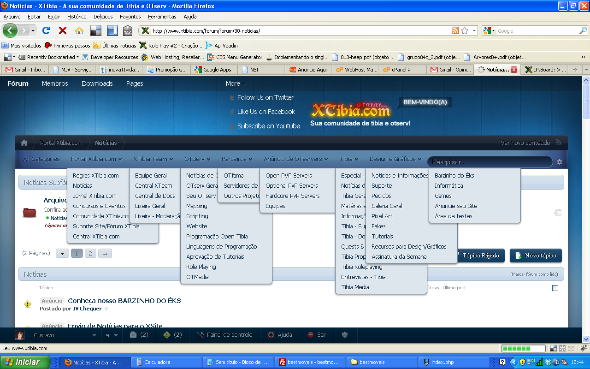Switch to the Anuncie Aqui tab

308,70
